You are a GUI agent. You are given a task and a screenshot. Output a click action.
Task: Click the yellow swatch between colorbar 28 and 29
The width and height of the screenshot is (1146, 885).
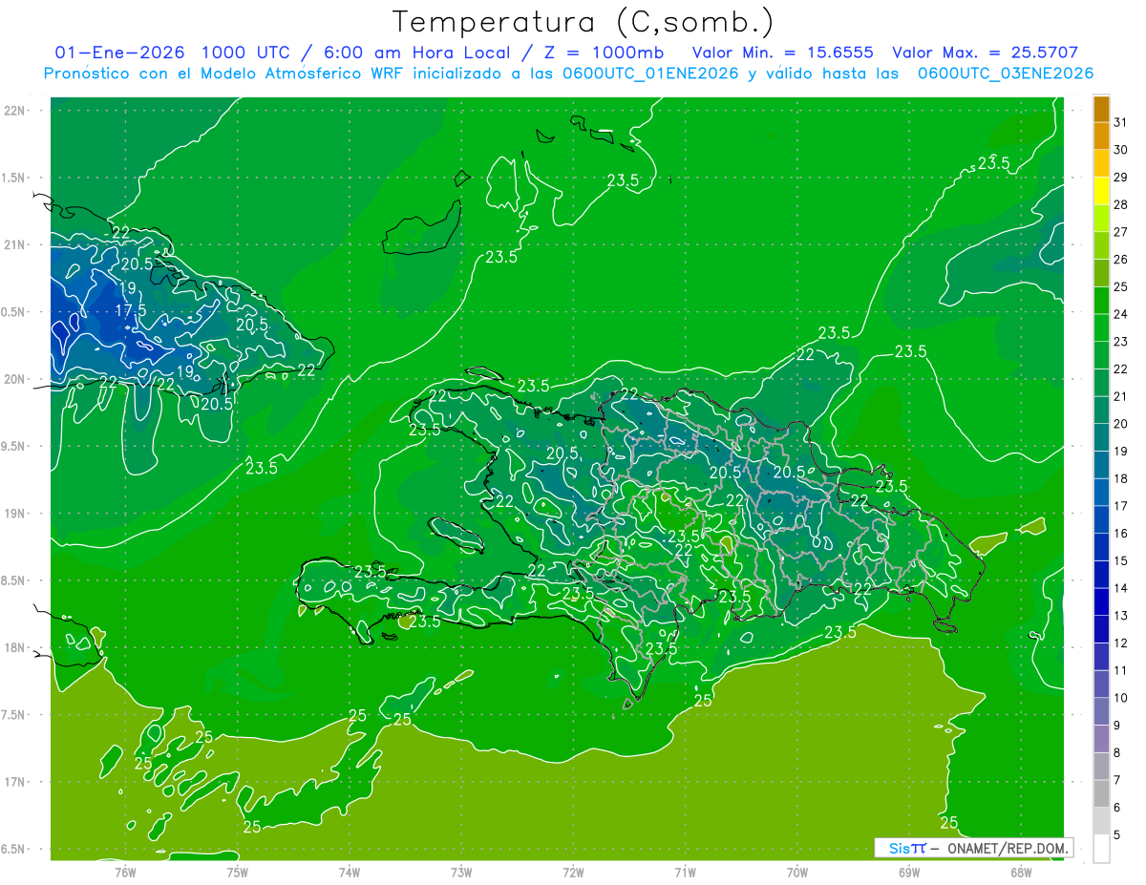point(1101,191)
